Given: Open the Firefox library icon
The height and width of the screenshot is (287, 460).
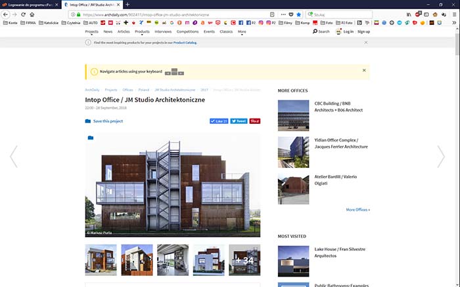Looking at the screenshot, I should (409, 14).
